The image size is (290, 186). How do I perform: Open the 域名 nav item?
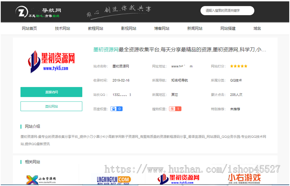pyautogui.click(x=257, y=28)
